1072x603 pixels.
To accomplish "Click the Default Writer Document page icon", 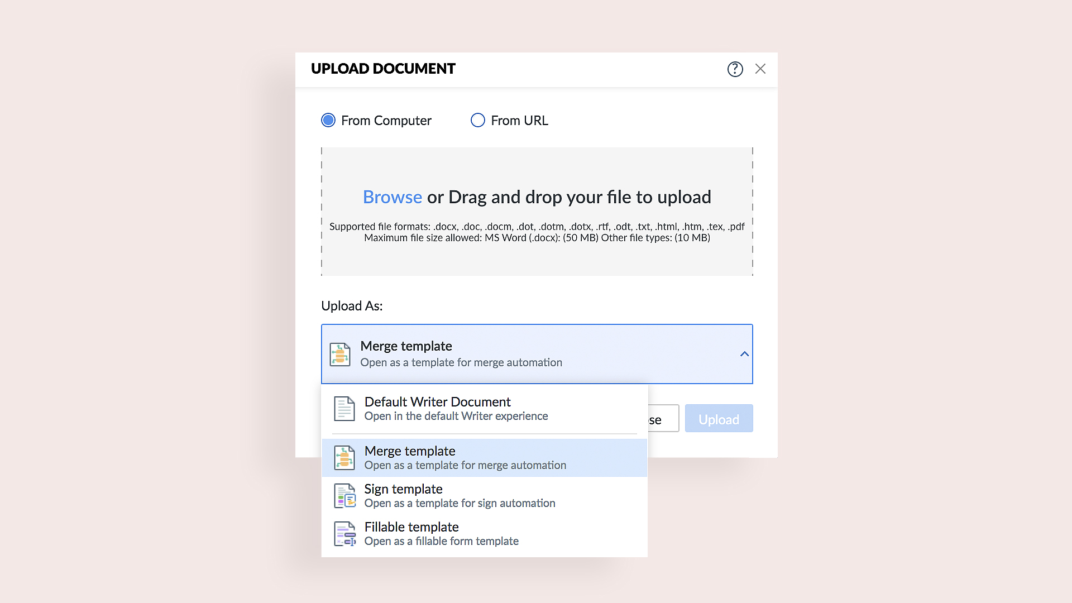I will (344, 409).
